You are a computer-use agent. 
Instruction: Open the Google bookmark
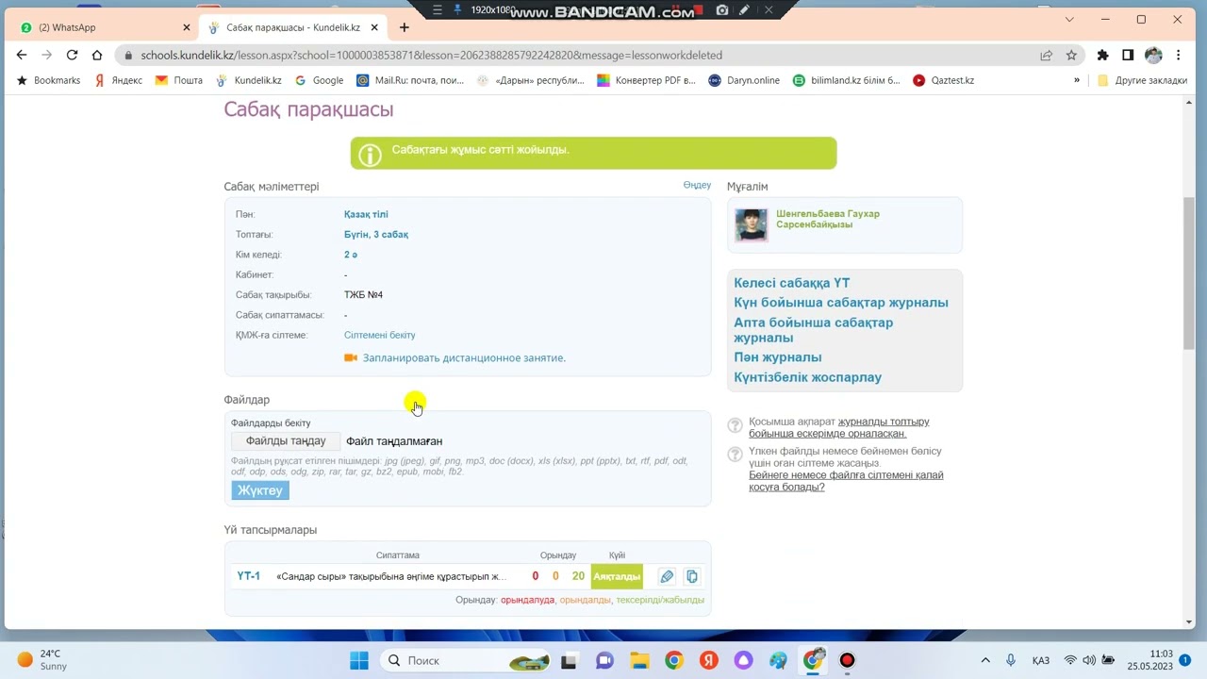click(x=319, y=80)
